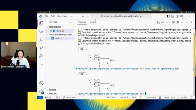Open main.ts in the project folder tree
196x110 pixels.
[58, 38]
